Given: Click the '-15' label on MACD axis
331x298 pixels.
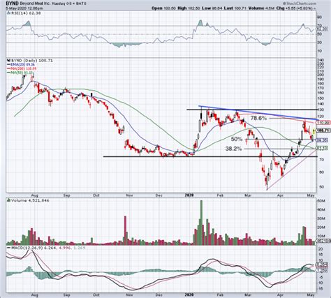Looking at the screenshot, I should tap(320, 289).
